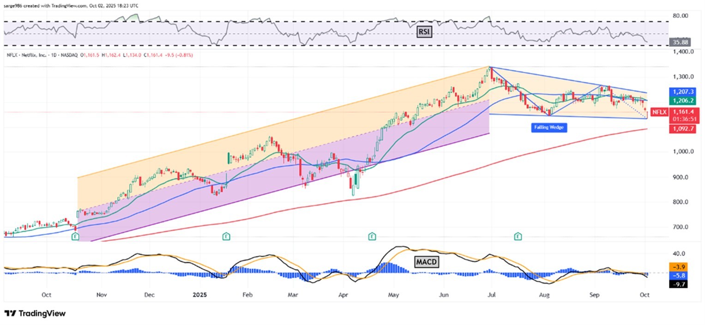Click the 'Sep' label on the time axis
Screen dimensions: 705x325
(595, 294)
